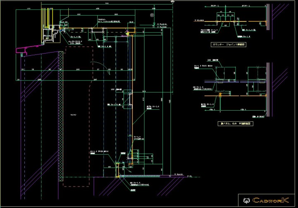
Task: Select the dashed brown equipment outline rectangle
Action: click(78, 116)
